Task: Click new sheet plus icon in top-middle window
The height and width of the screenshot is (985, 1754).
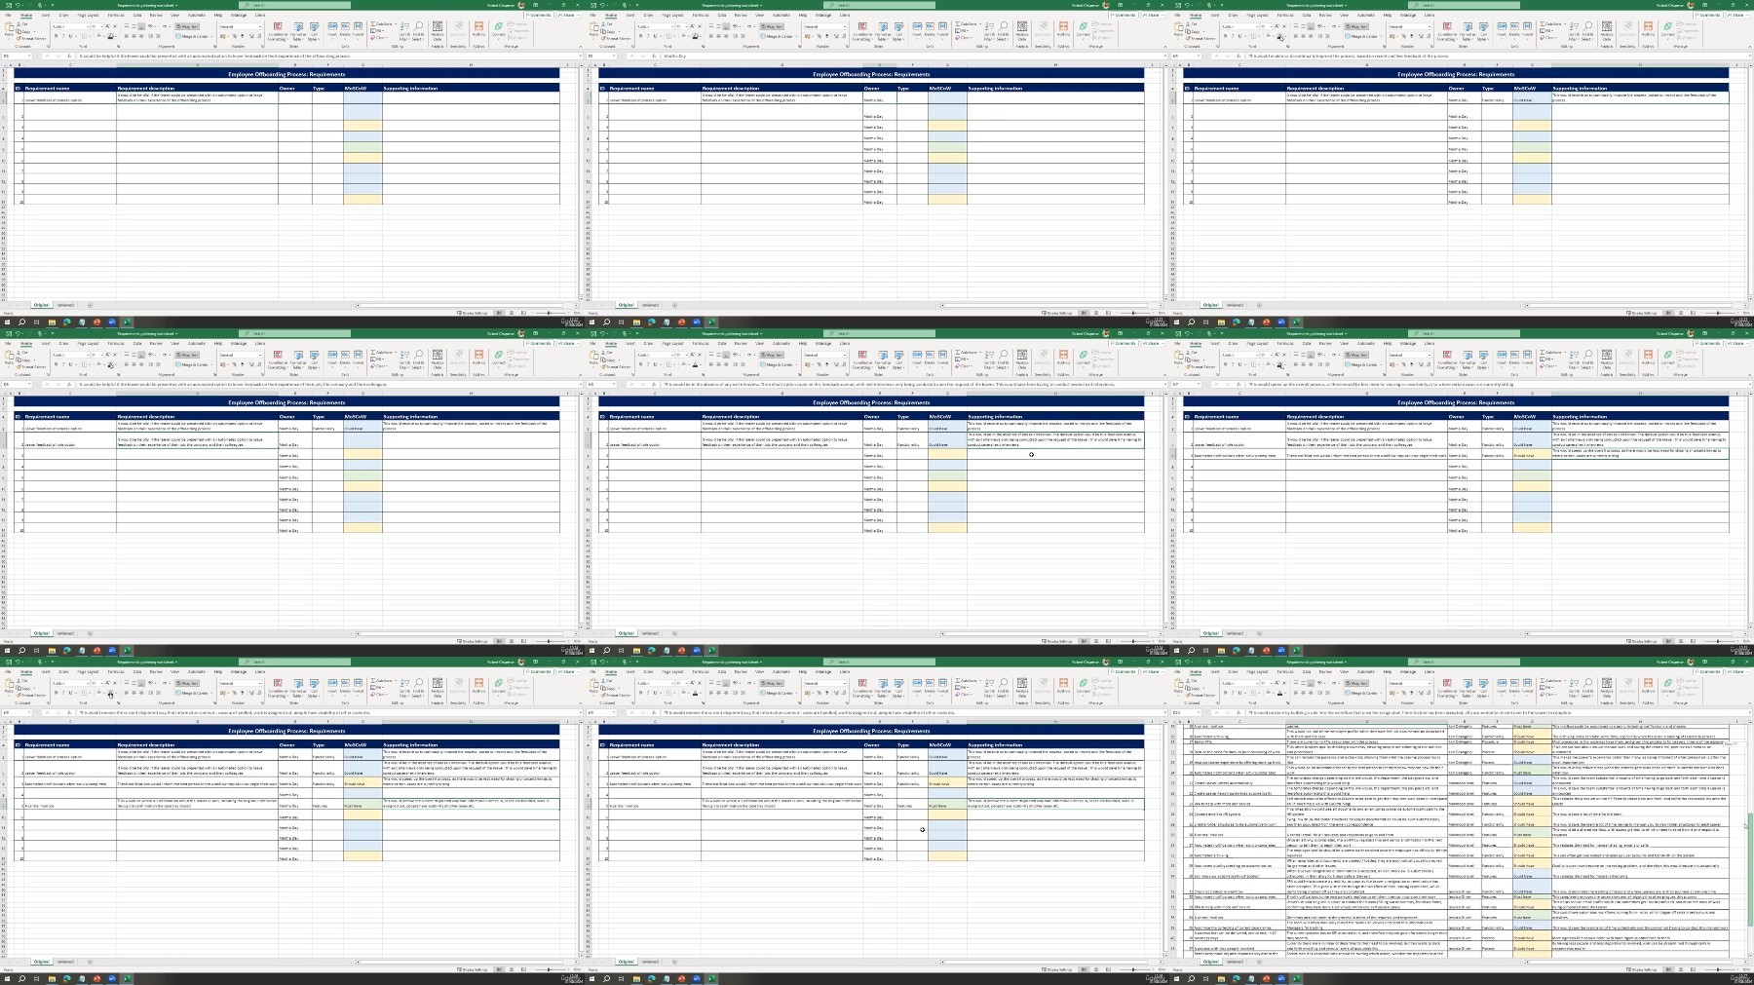Action: 674,305
